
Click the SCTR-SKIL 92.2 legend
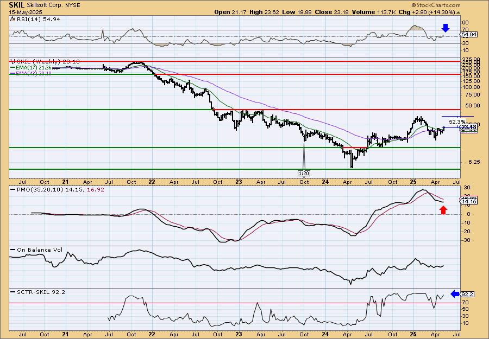coord(37,292)
